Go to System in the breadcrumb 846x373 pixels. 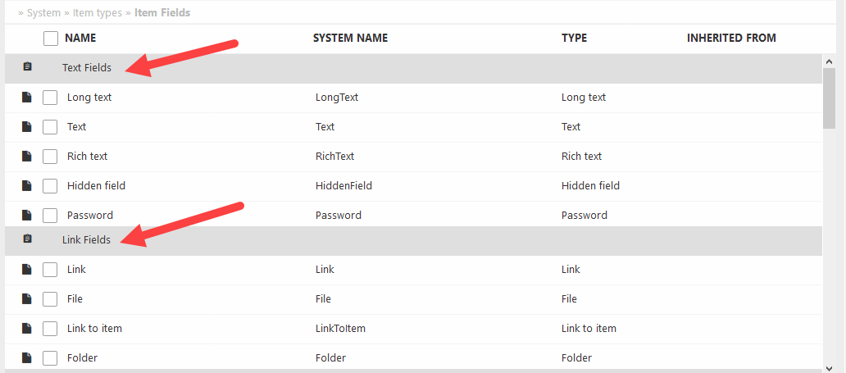(43, 13)
